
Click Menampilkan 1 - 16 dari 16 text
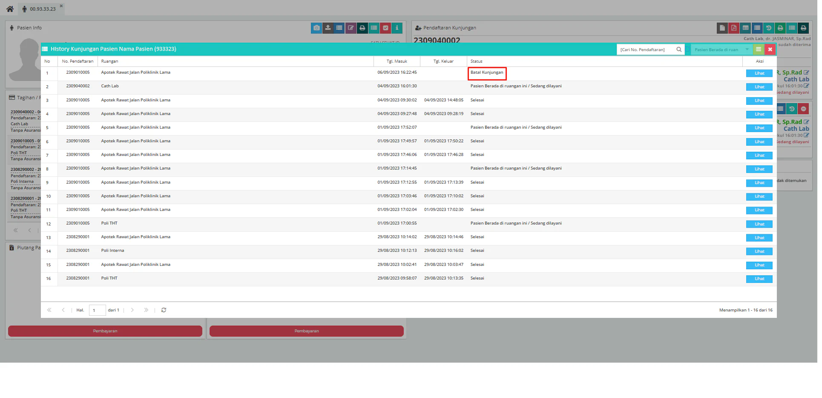[x=746, y=310]
